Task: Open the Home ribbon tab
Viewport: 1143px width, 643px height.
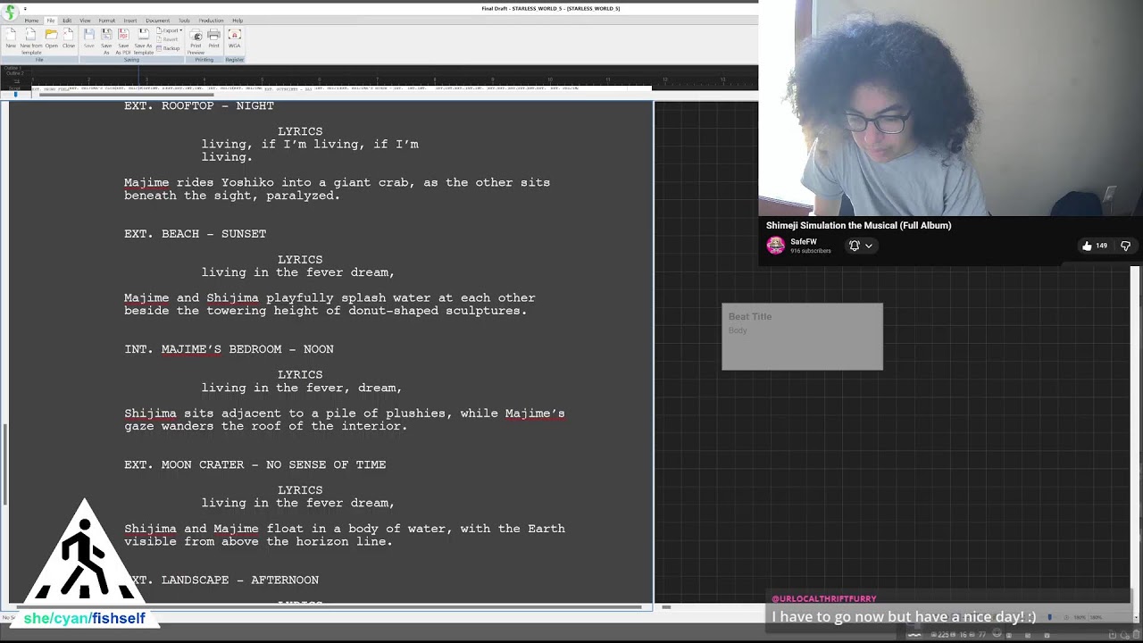Action: click(x=31, y=20)
